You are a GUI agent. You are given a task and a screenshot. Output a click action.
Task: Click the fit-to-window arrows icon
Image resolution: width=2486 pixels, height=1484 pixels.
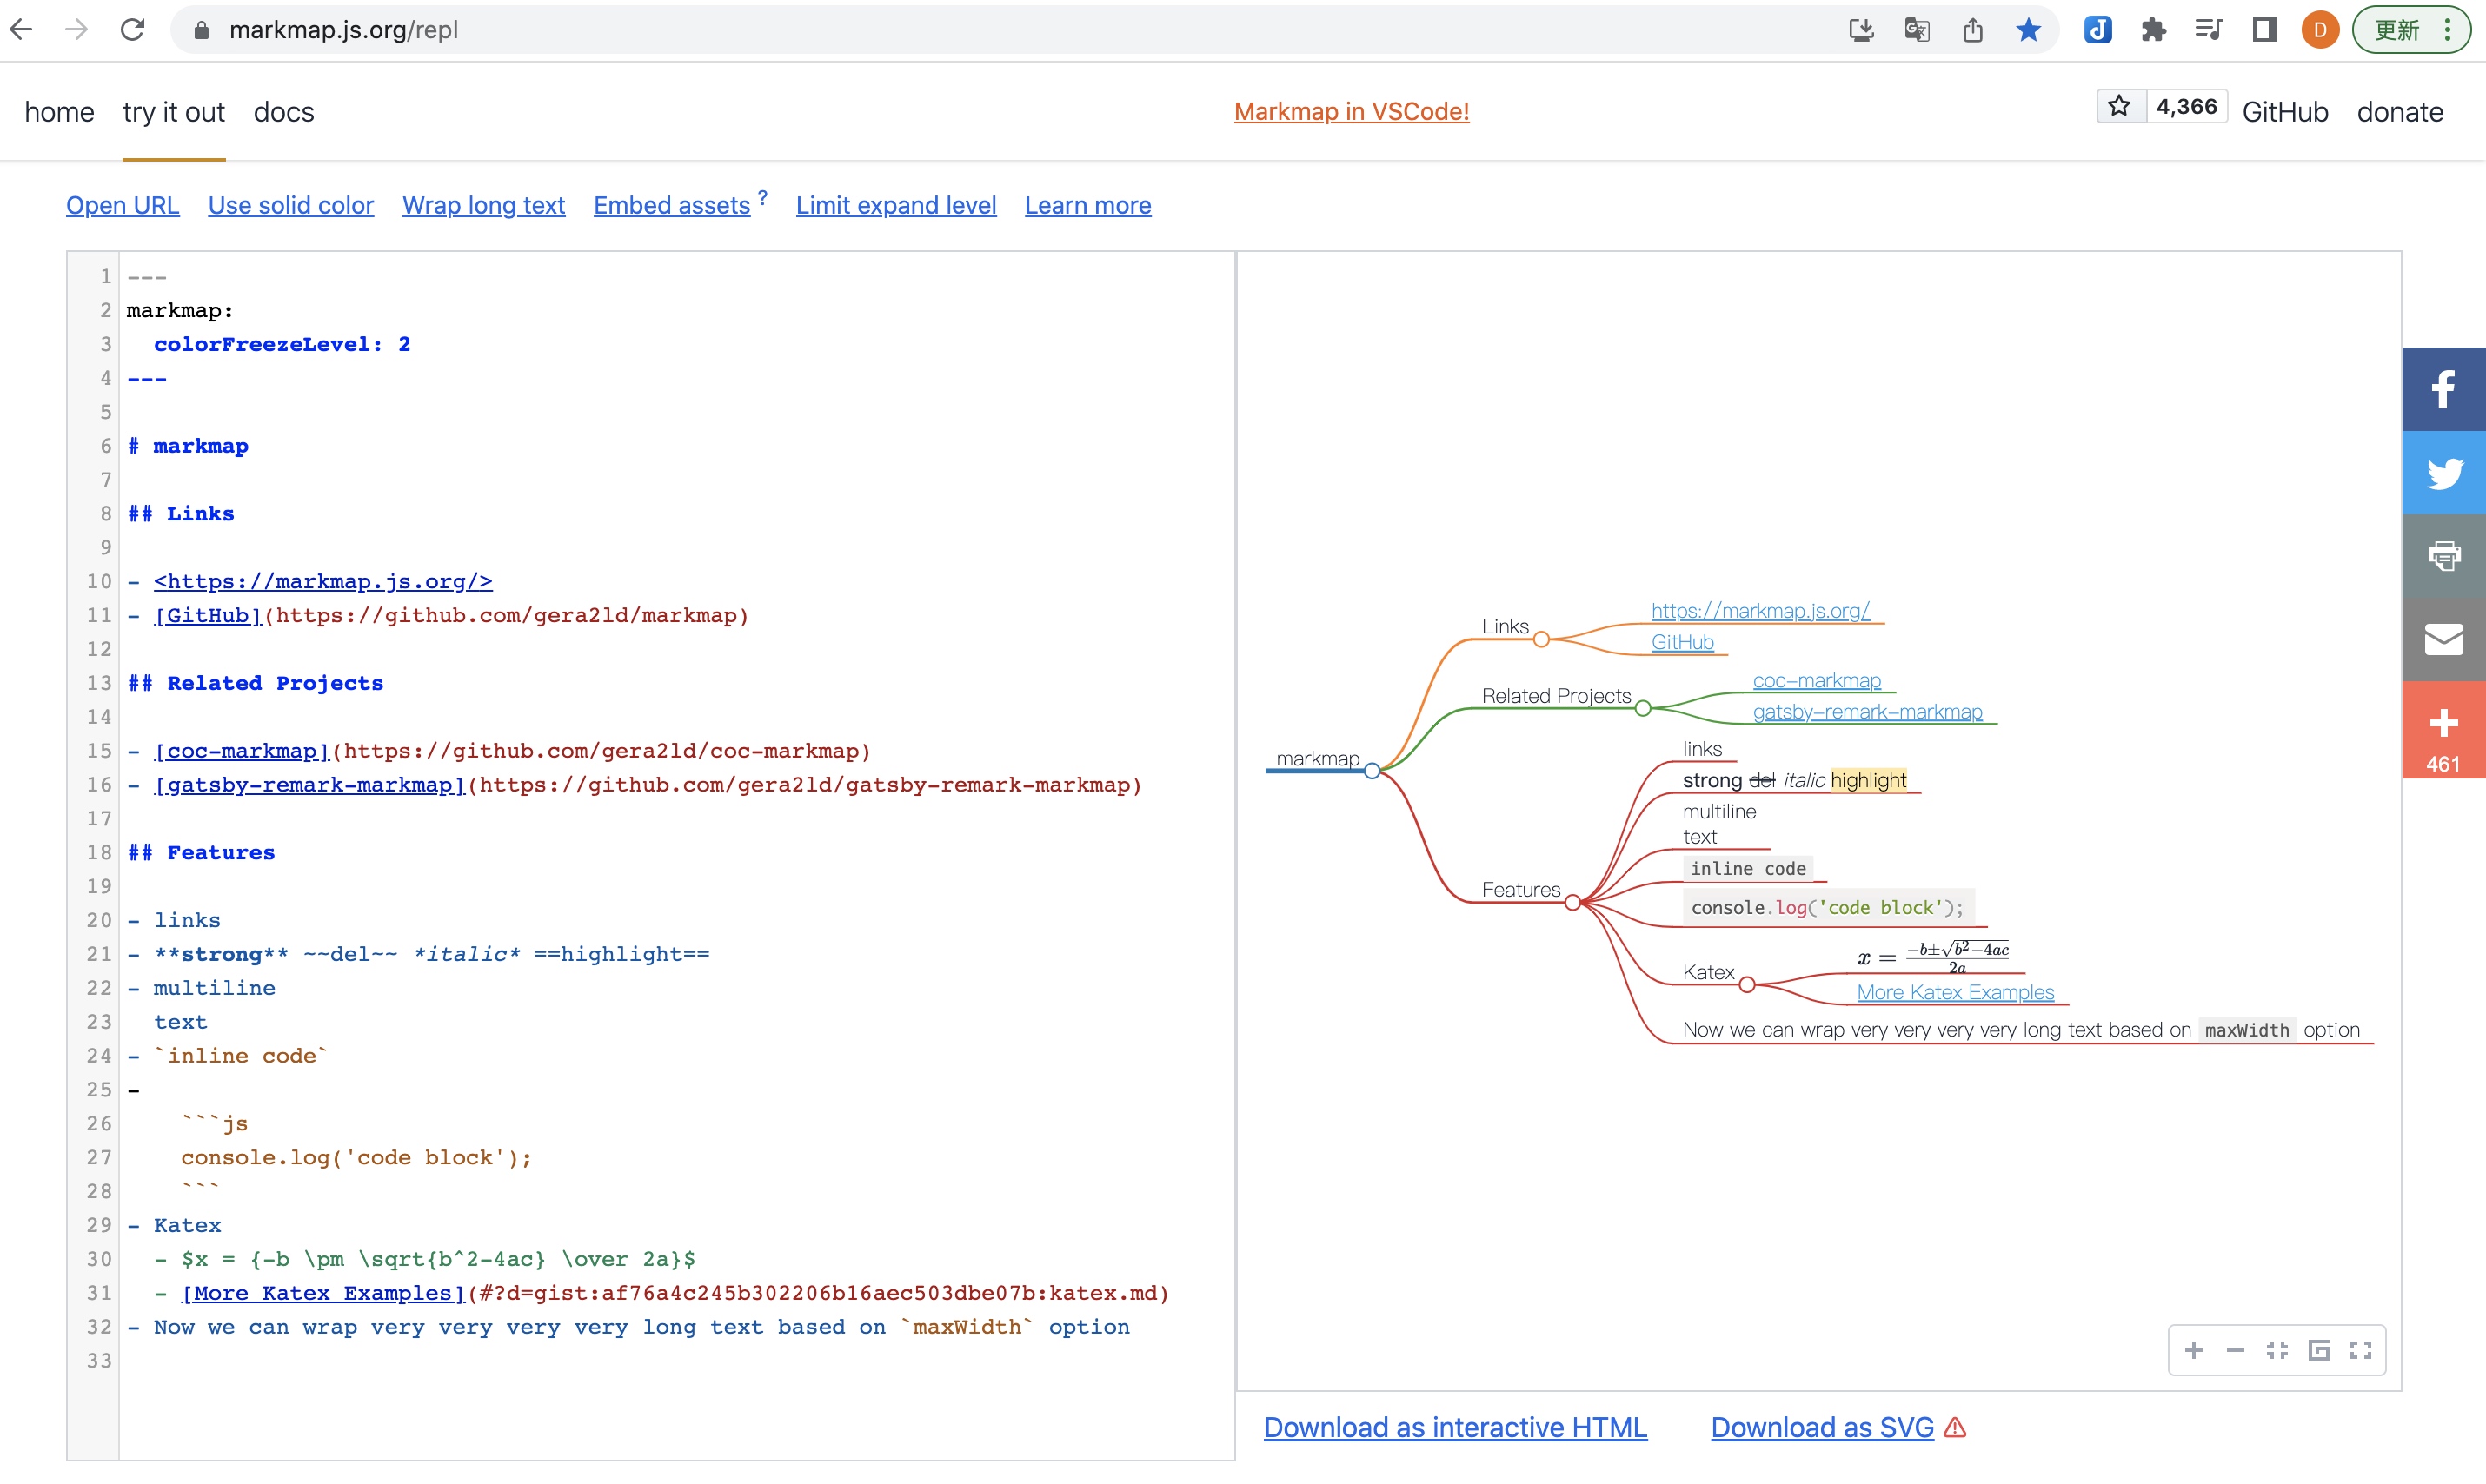pyautogui.click(x=2277, y=1351)
